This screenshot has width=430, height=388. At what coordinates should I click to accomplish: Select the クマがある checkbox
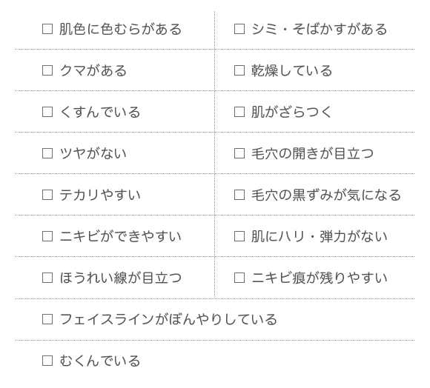click(47, 70)
